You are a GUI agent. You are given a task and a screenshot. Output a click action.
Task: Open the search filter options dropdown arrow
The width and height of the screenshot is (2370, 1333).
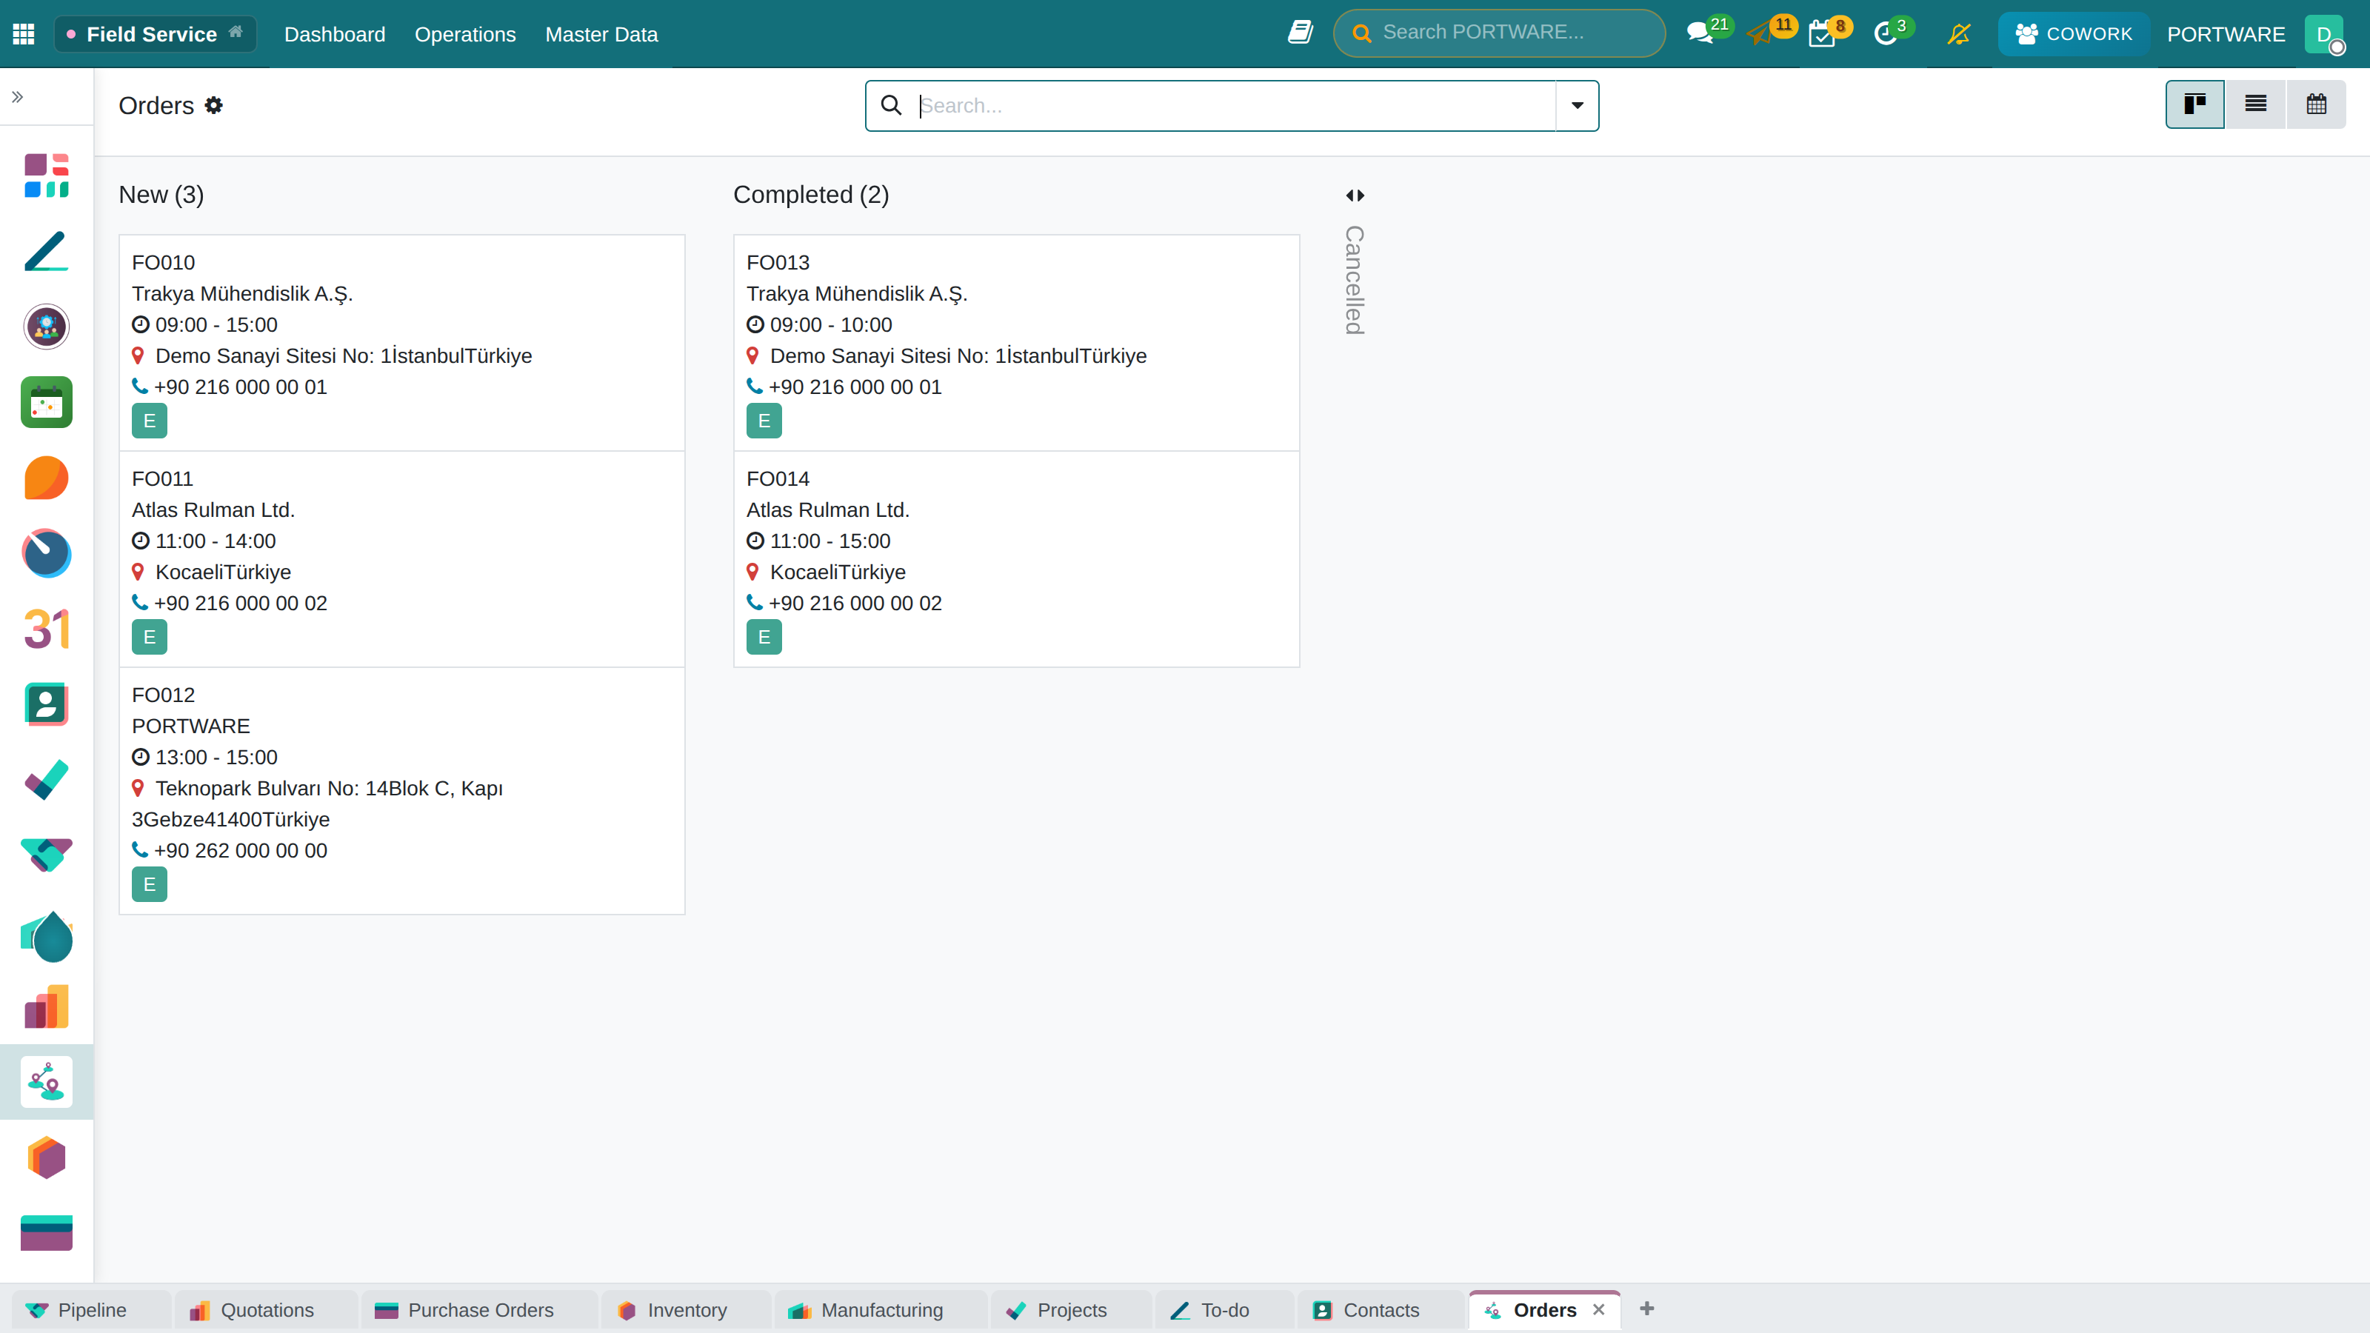1577,106
